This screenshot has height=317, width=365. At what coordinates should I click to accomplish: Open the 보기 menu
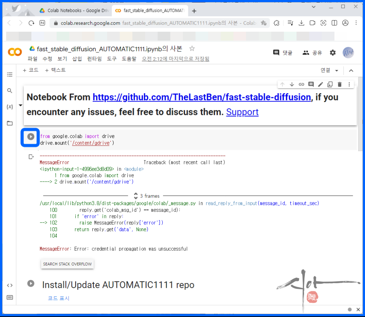62,59
